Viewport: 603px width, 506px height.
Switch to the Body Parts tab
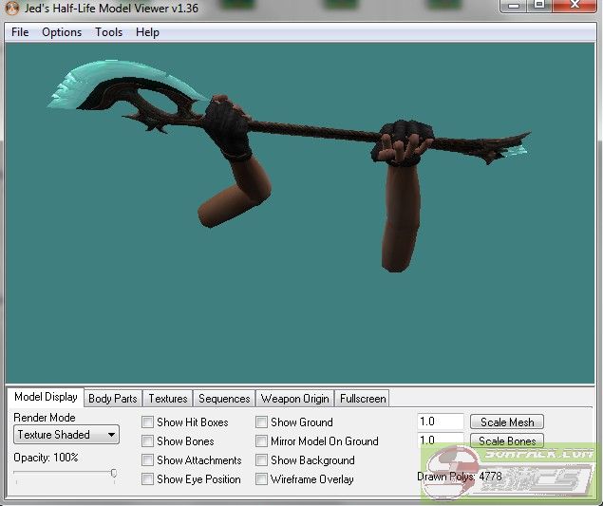(x=112, y=399)
